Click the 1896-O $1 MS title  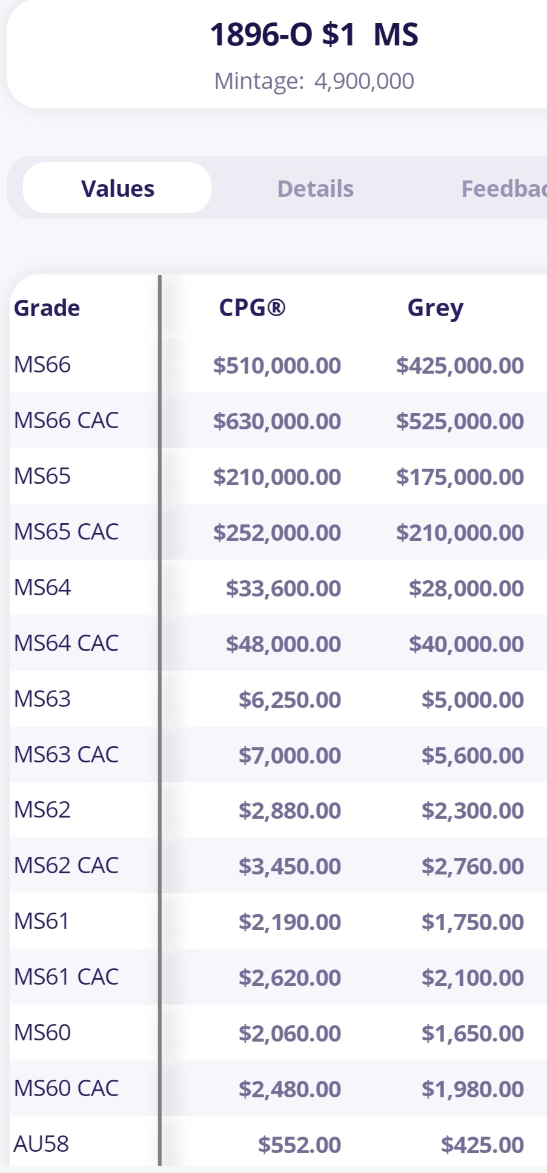pos(314,35)
